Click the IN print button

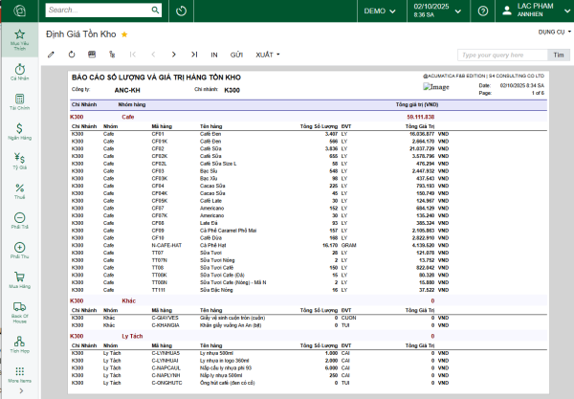click(x=214, y=55)
